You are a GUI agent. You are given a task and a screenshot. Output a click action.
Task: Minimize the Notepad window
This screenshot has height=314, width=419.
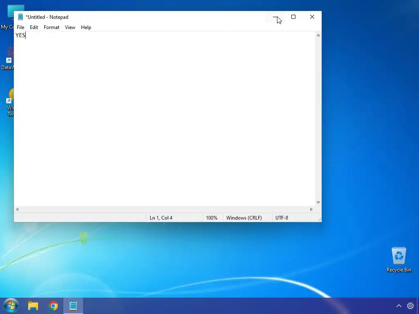click(x=275, y=17)
